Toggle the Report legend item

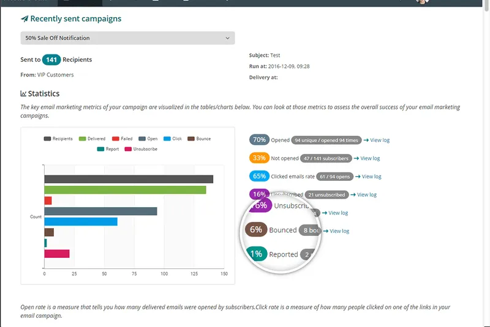108,149
